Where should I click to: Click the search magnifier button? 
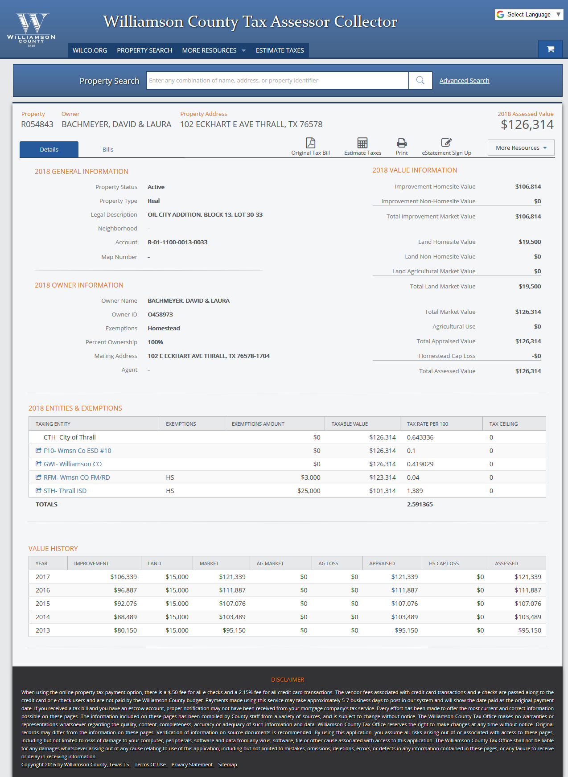pyautogui.click(x=420, y=81)
